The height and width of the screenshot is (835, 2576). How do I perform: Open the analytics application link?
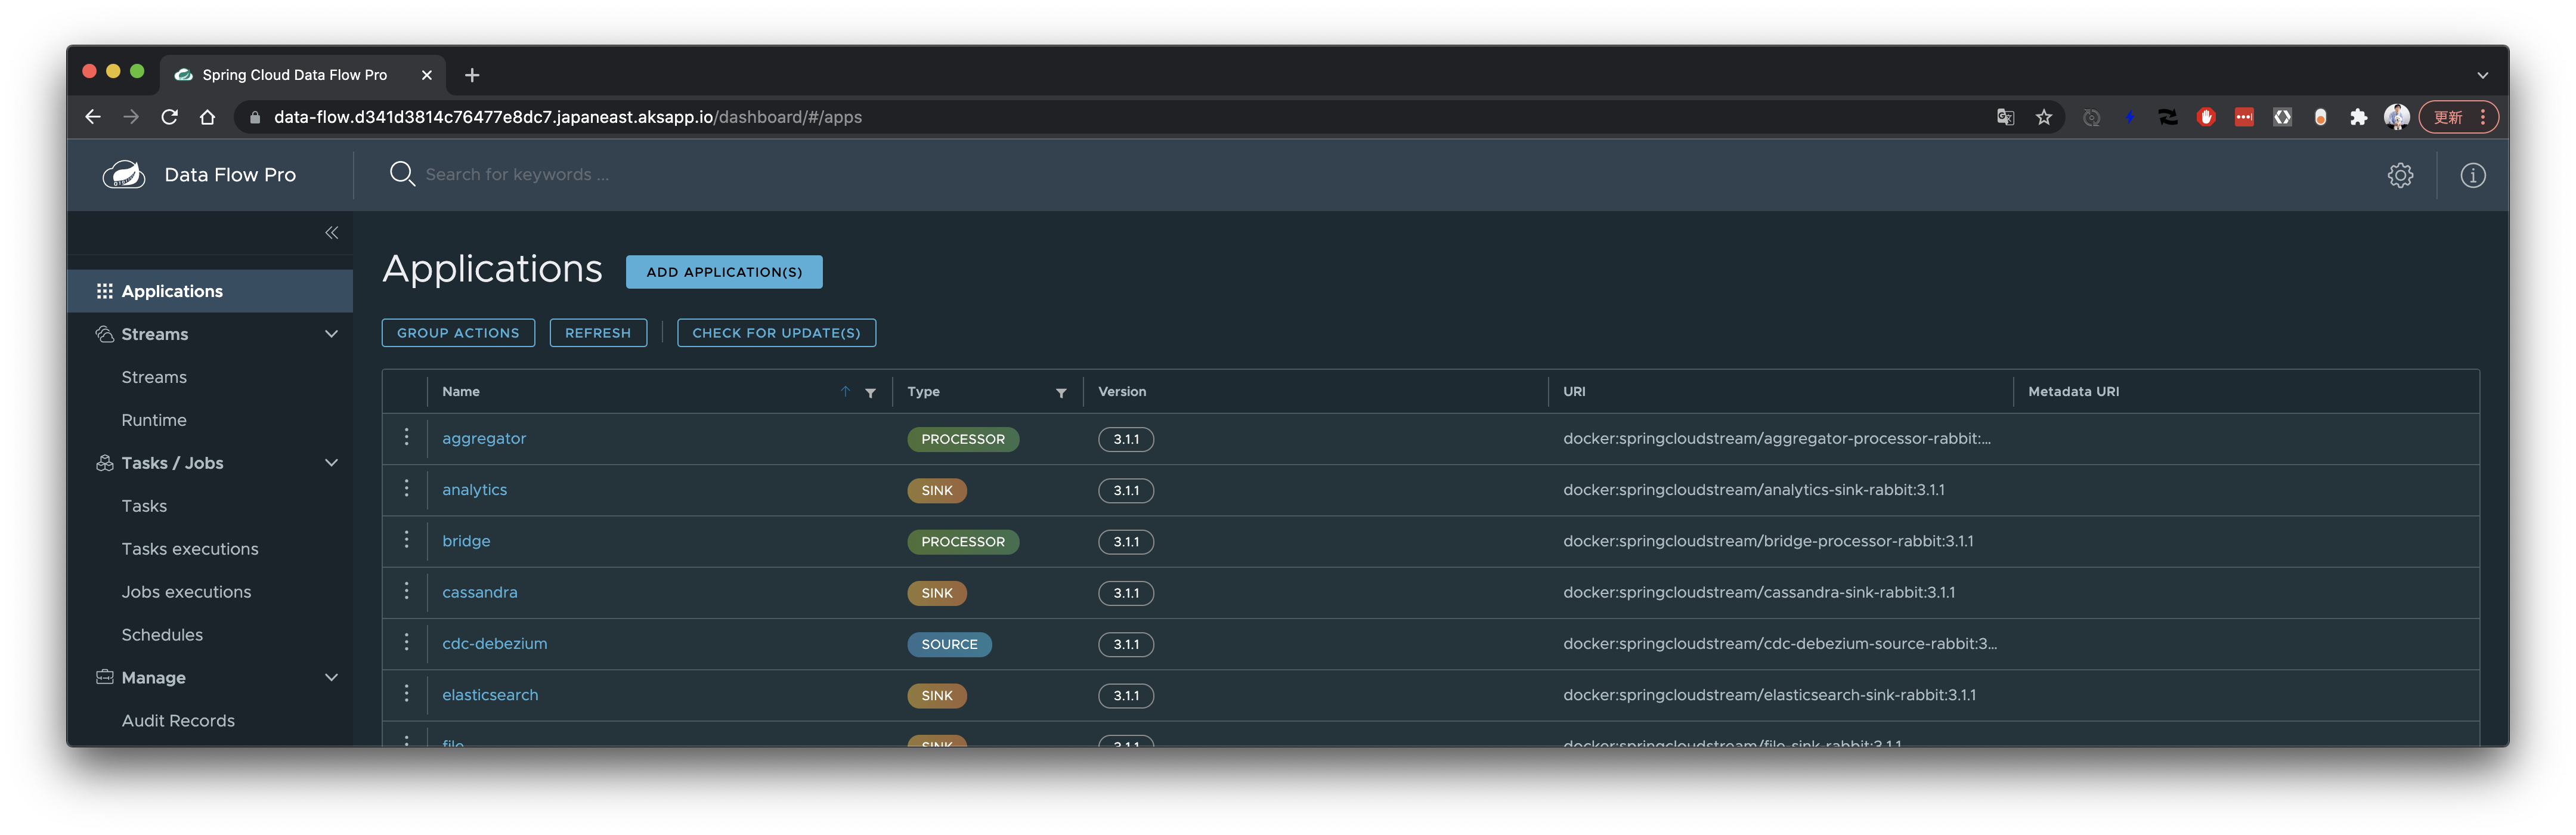tap(475, 490)
